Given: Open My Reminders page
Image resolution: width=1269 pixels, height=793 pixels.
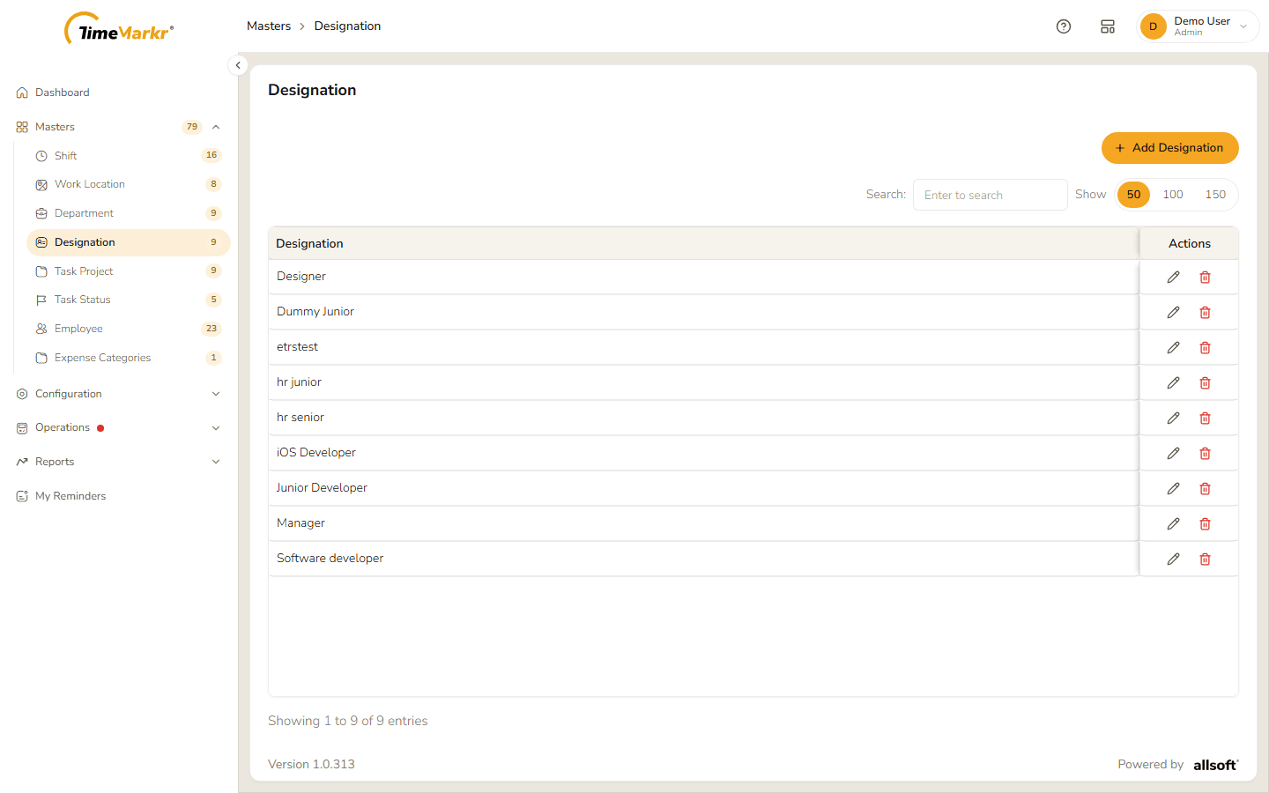Looking at the screenshot, I should click(119, 496).
